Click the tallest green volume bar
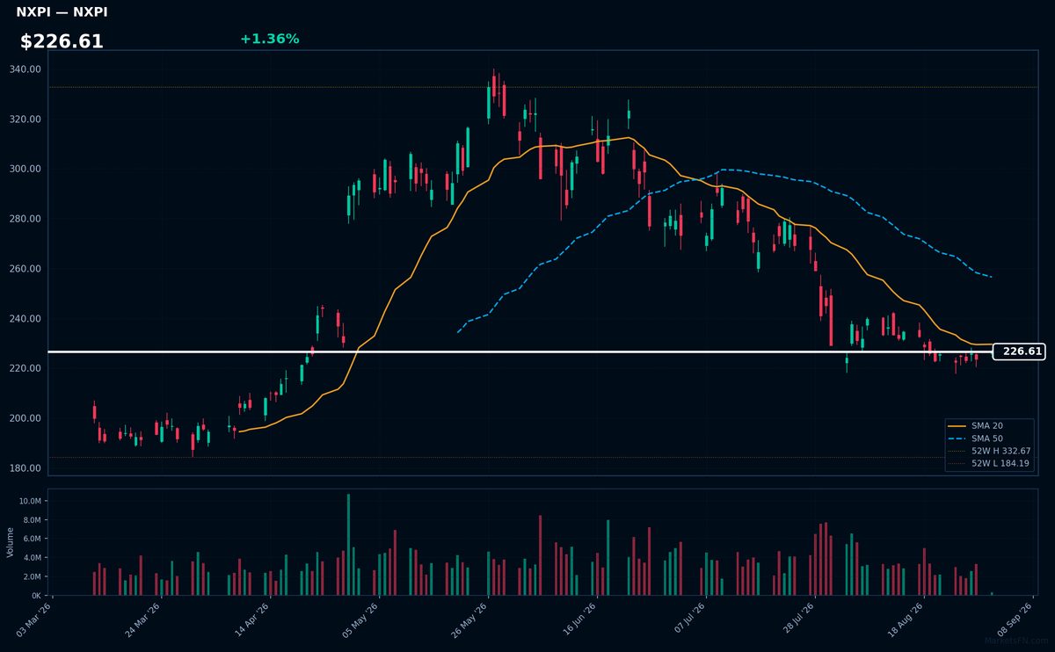1055x652 pixels. (x=348, y=545)
